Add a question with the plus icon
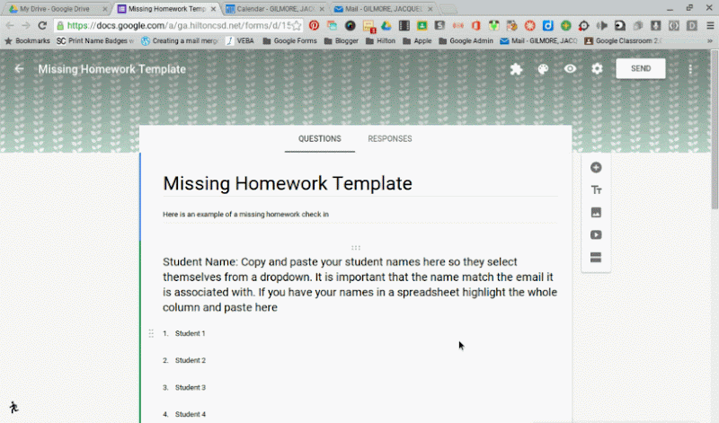 596,168
